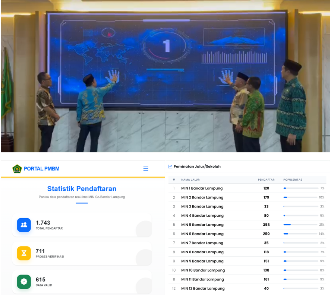The image size is (331, 295).
Task: Sort by the NAMA JALUR column header
Action: click(x=191, y=180)
